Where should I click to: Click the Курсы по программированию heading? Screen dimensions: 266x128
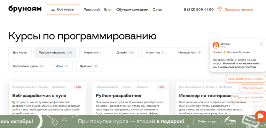(x=82, y=36)
